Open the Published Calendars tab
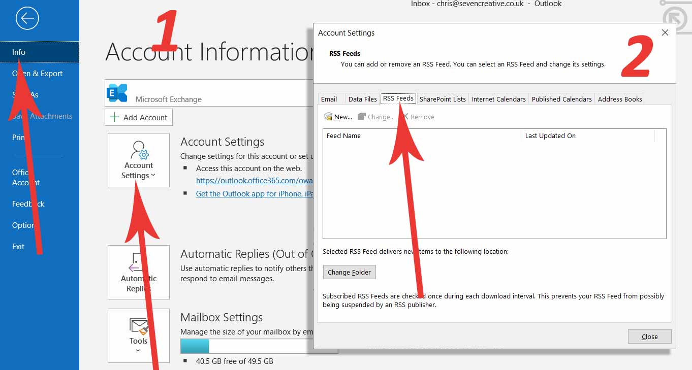Image resolution: width=692 pixels, height=370 pixels. pos(562,99)
